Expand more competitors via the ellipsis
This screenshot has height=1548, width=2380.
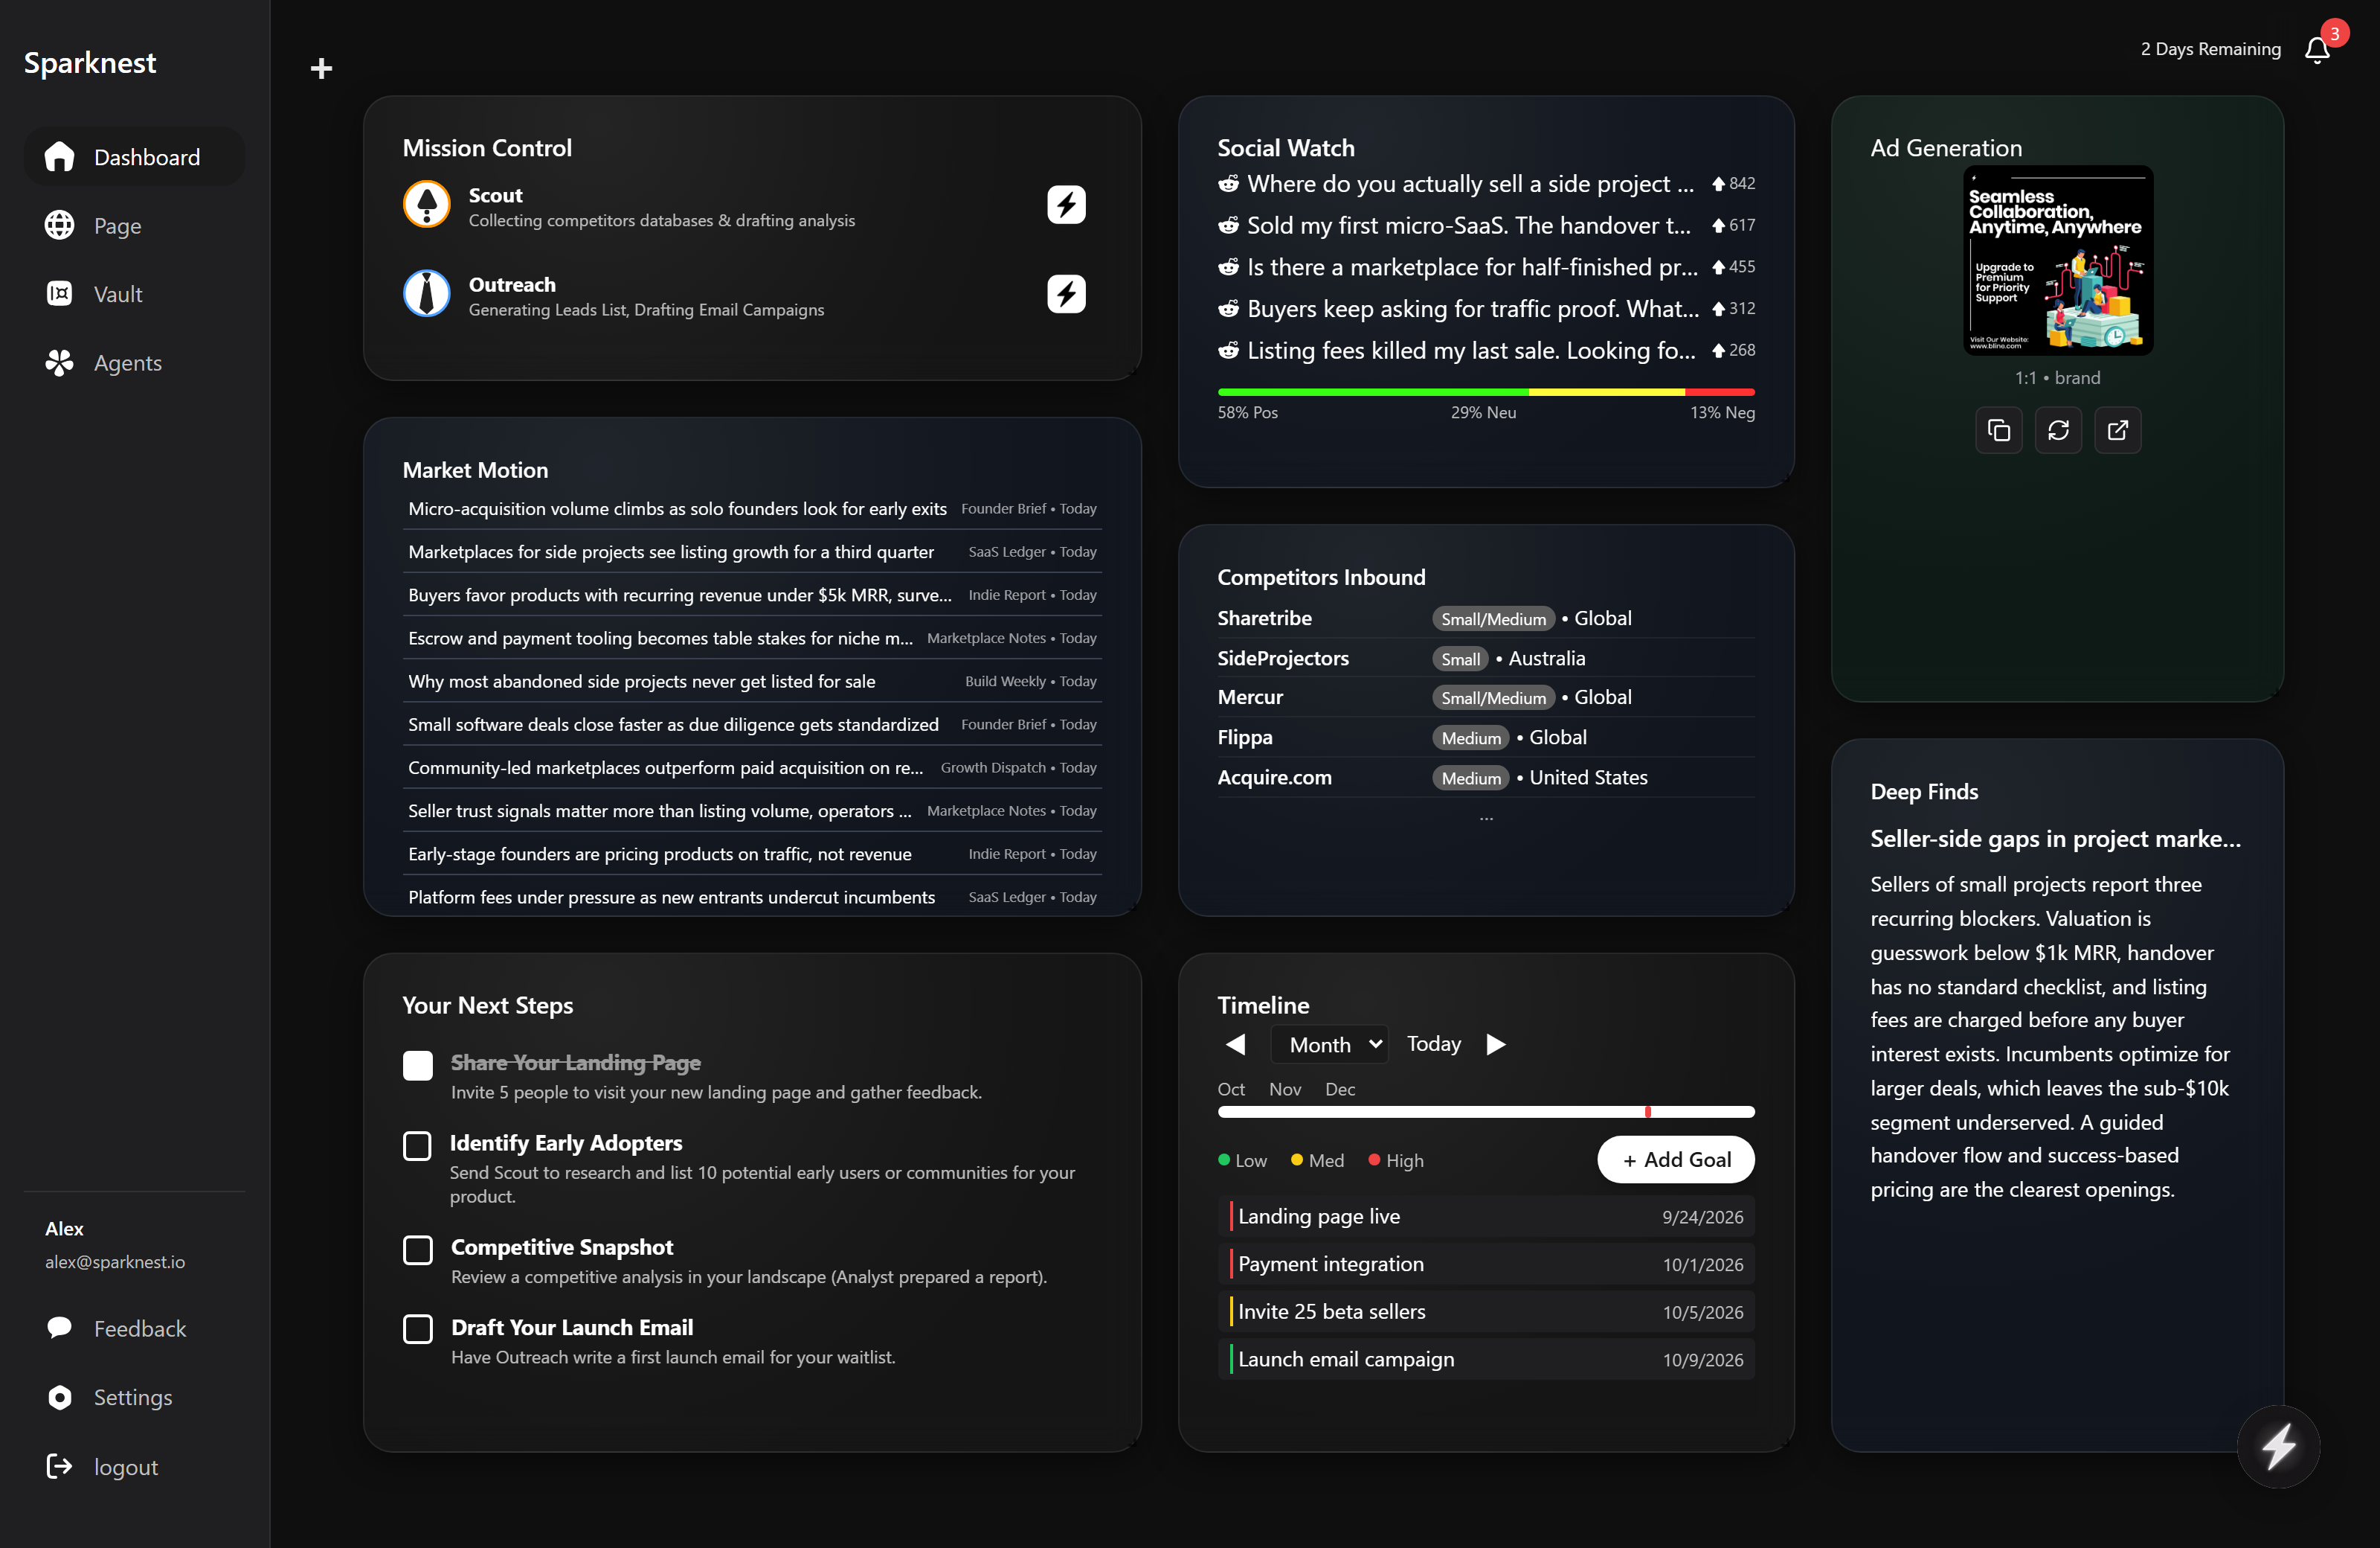pos(1486,819)
